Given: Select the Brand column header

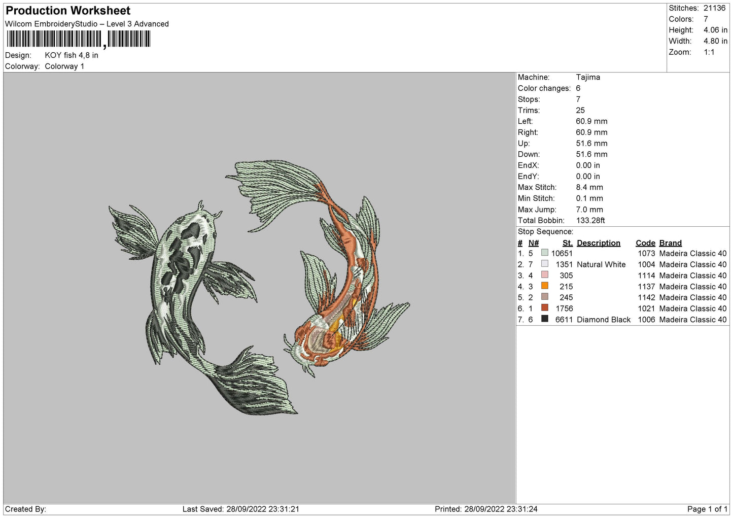Looking at the screenshot, I should pos(670,243).
